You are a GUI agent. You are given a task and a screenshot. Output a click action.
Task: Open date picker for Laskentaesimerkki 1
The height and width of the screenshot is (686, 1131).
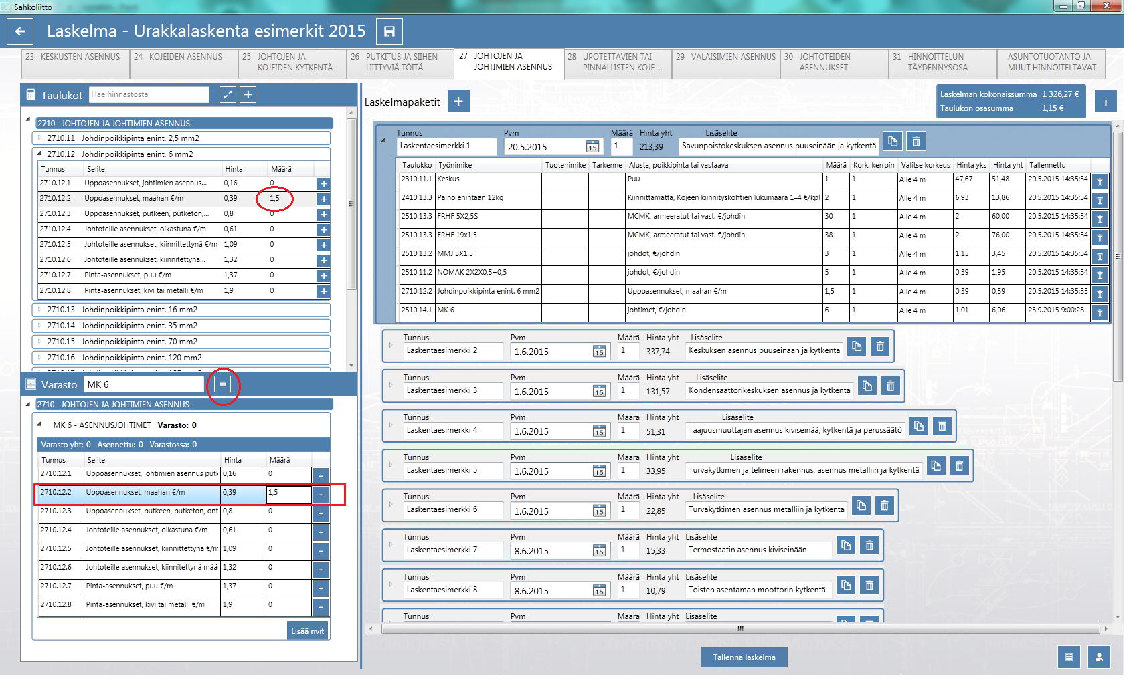pyautogui.click(x=592, y=147)
